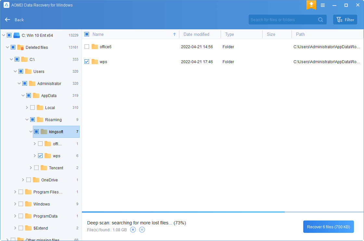Click the Deleted files trash folder icon
Image resolution: width=364 pixels, height=241 pixels.
[21, 48]
